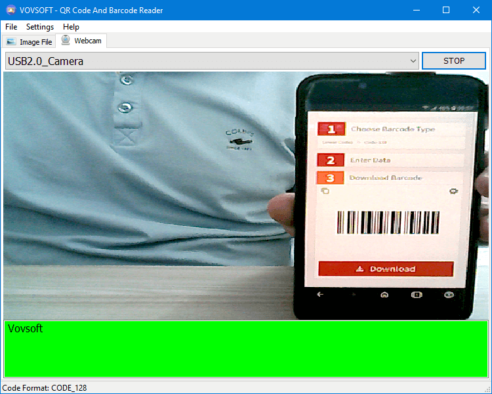The image size is (492, 394).
Task: Tap the back arrow on the phone
Action: (x=321, y=295)
